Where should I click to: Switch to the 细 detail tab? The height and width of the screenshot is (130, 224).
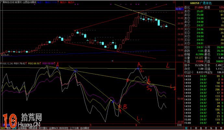(x=196, y=128)
